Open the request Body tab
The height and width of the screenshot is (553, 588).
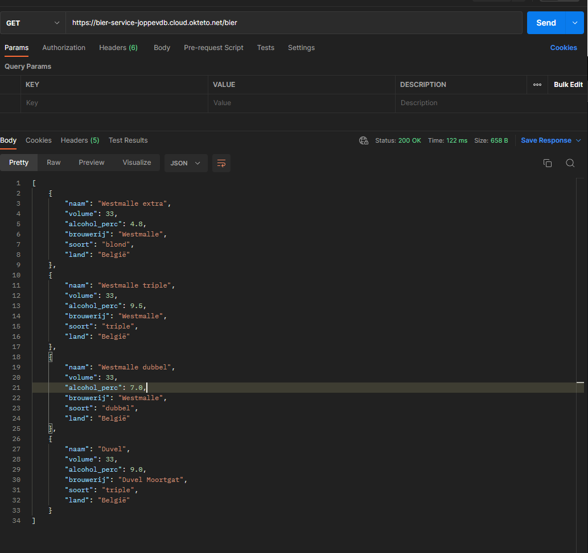[162, 48]
